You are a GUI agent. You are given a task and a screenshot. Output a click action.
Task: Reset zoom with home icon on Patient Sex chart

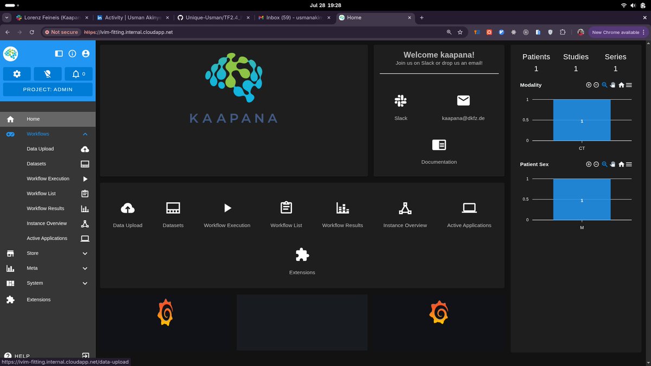coord(621,164)
